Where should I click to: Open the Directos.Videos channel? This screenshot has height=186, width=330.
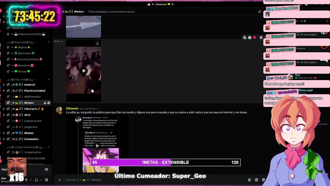(28, 59)
